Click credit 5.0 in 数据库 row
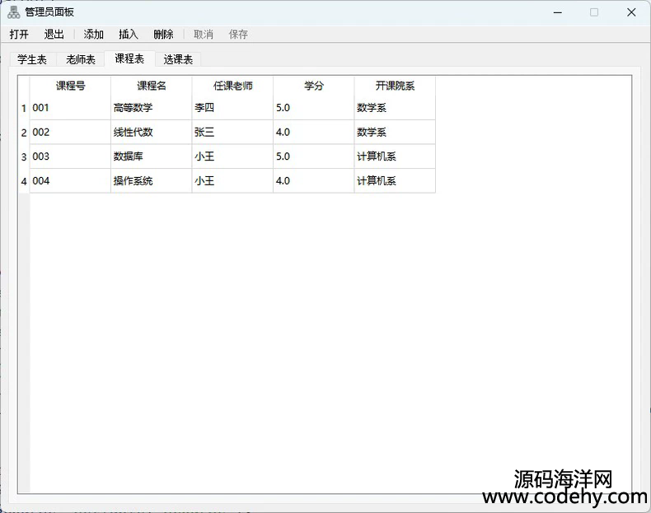Screen dimensions: 651x513 [314, 156]
